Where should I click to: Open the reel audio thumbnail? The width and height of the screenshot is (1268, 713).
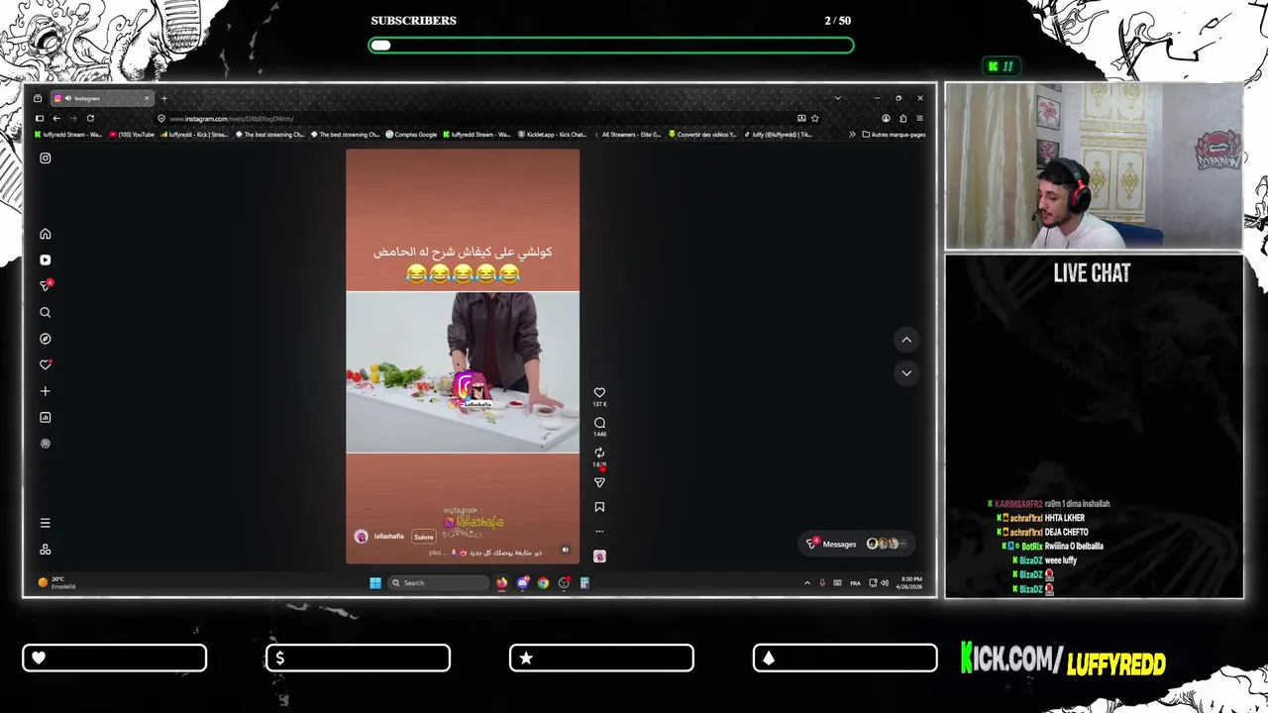[x=599, y=557]
